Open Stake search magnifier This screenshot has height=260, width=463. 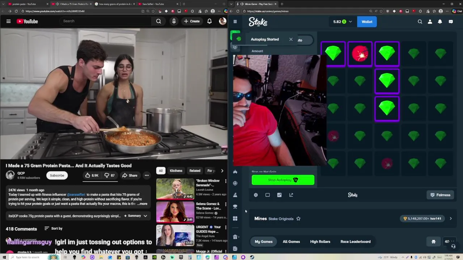420,22
